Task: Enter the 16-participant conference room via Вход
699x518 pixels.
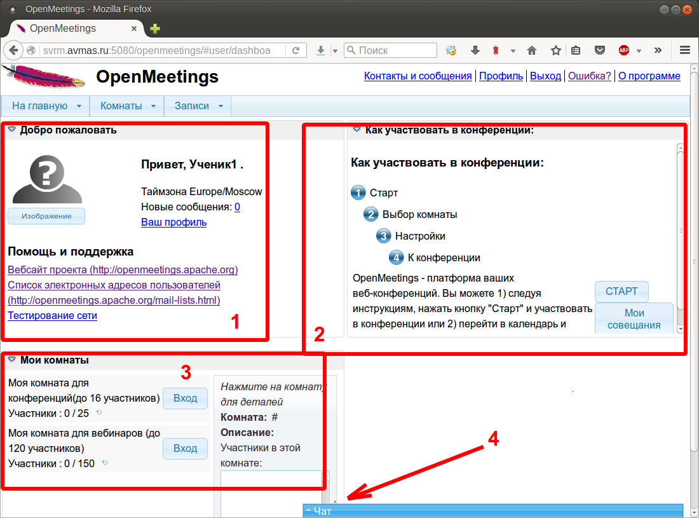Action: coord(185,398)
